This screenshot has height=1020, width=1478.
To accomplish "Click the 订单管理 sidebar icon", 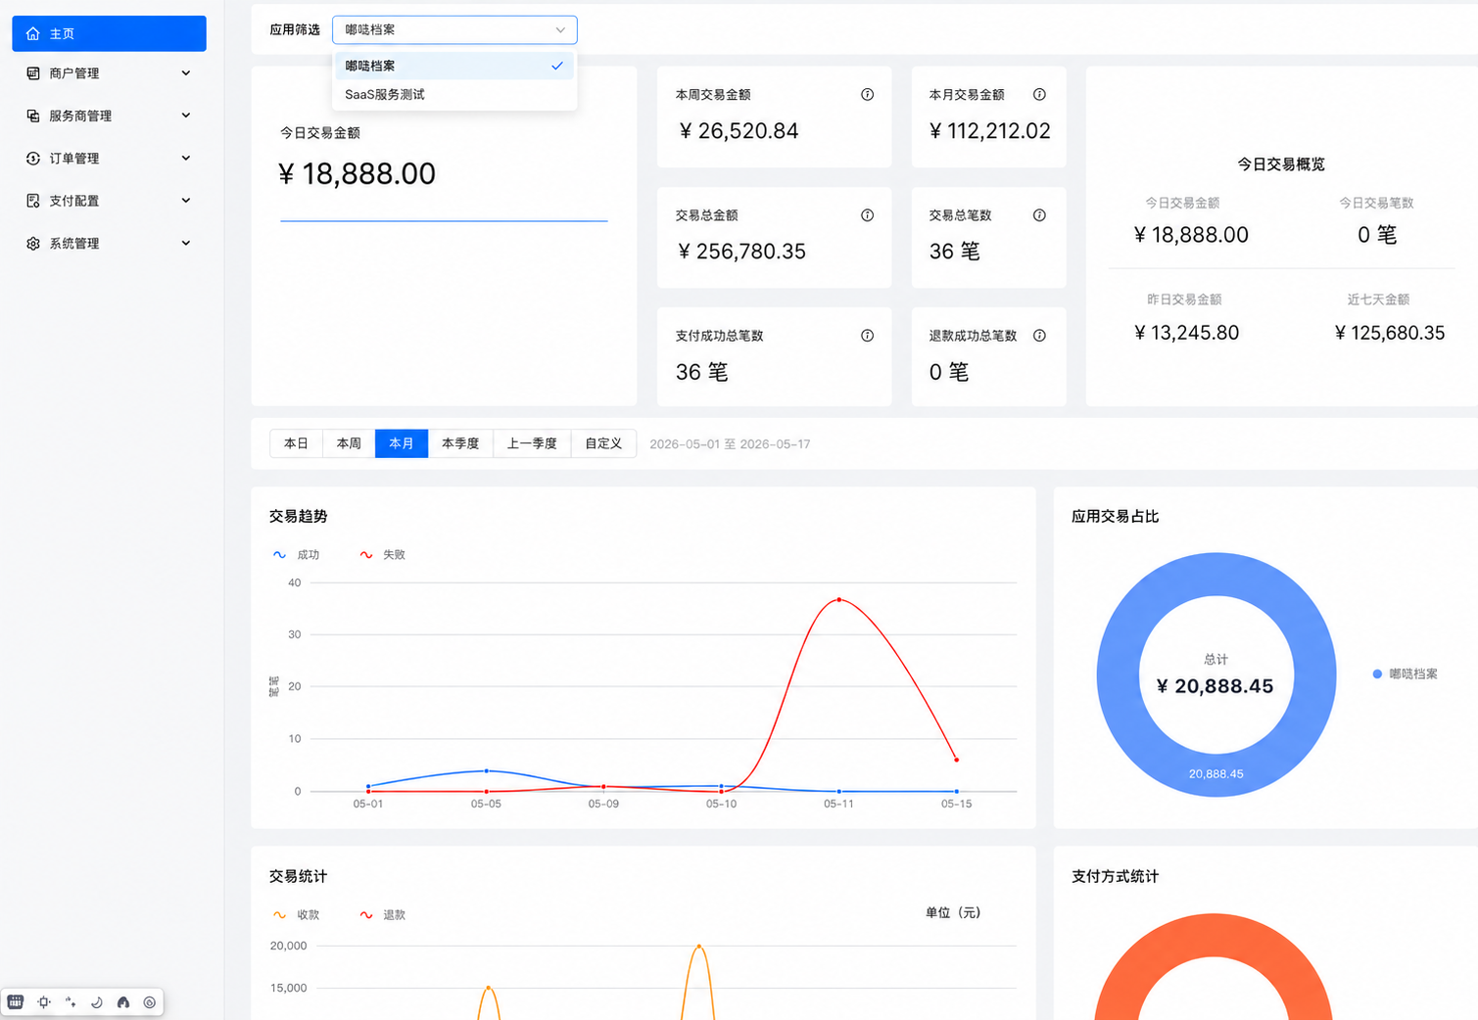I will coord(33,159).
